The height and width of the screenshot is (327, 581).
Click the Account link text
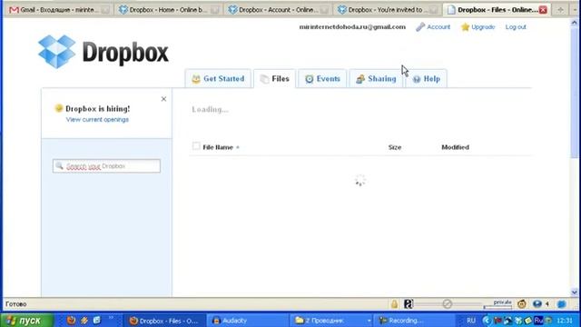click(438, 26)
